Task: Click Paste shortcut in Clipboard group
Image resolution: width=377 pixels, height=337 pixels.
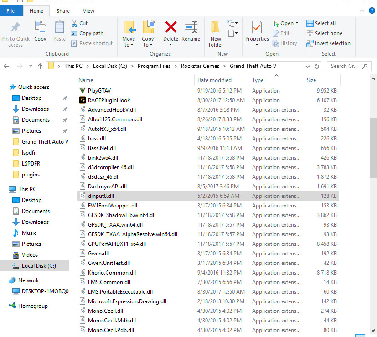Action: (92, 43)
